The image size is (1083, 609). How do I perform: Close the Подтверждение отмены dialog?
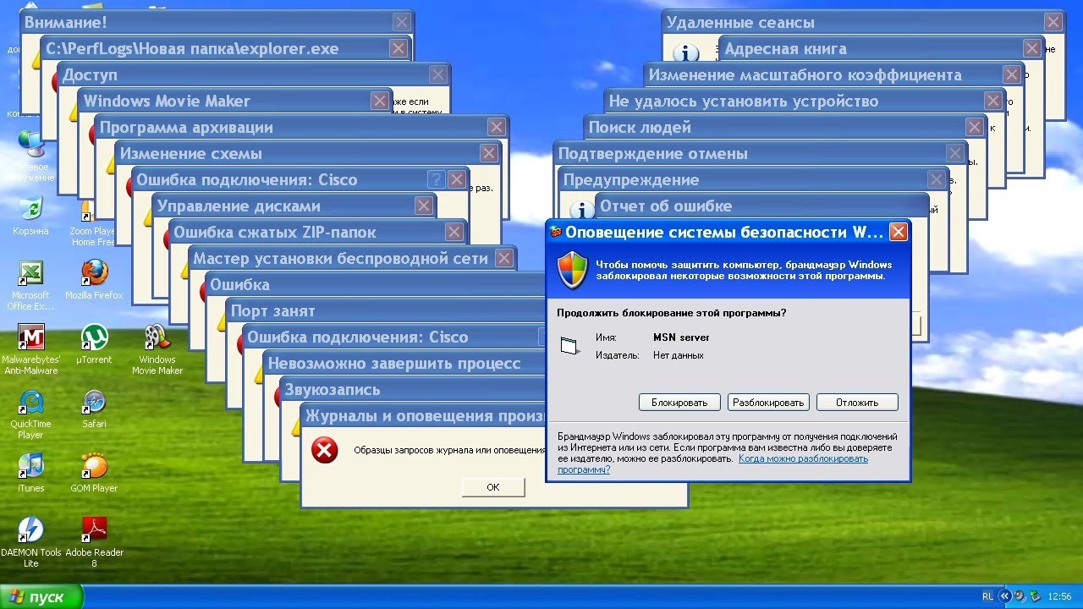click(955, 153)
